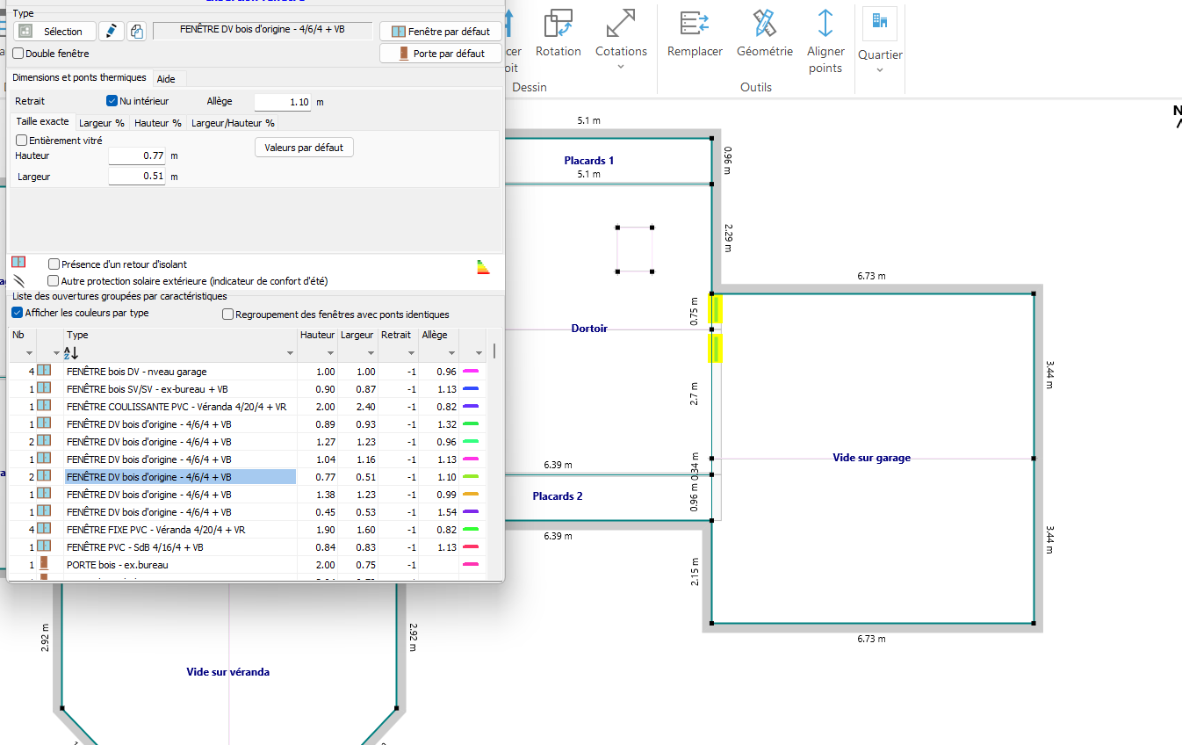Screen dimensions: 1182x745
Task: Click the Aligner points tool
Action: (825, 24)
